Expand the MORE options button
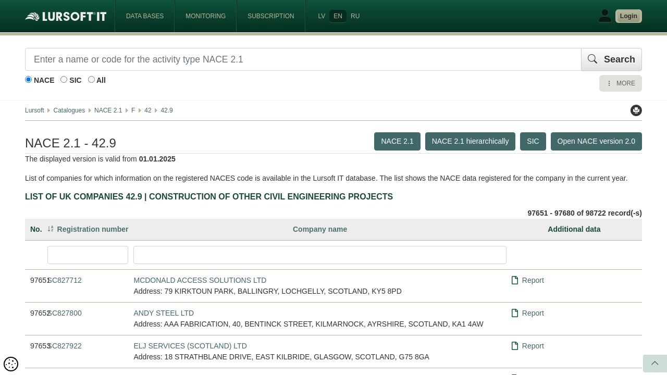 pyautogui.click(x=621, y=83)
